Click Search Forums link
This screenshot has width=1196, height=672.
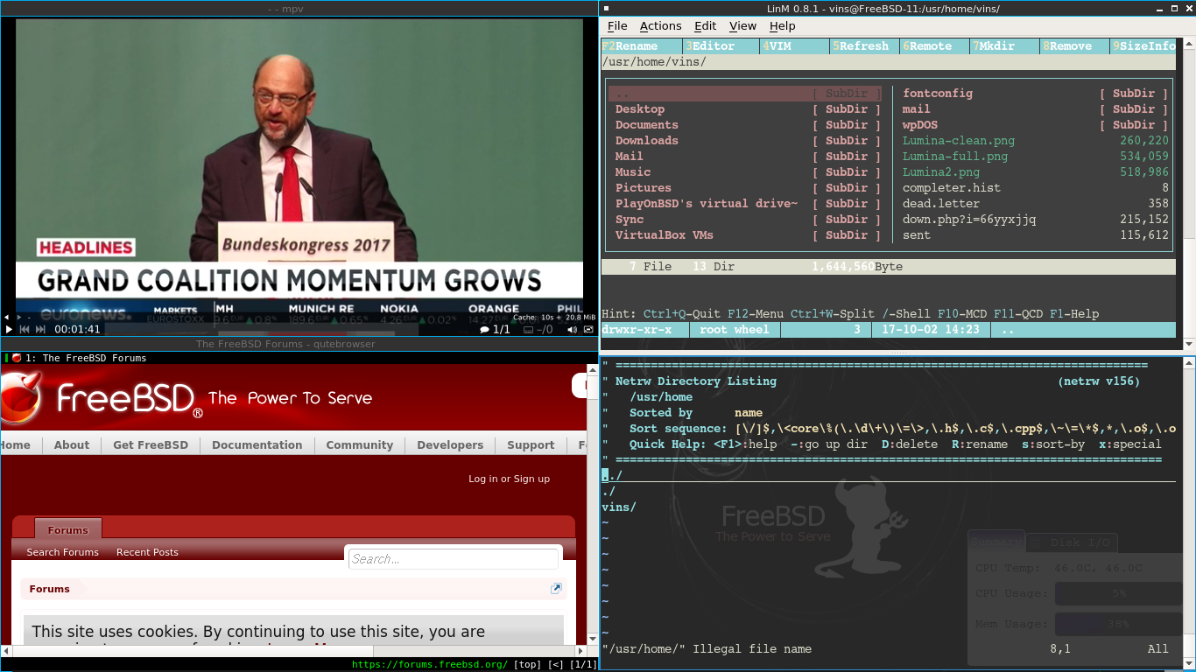click(62, 552)
